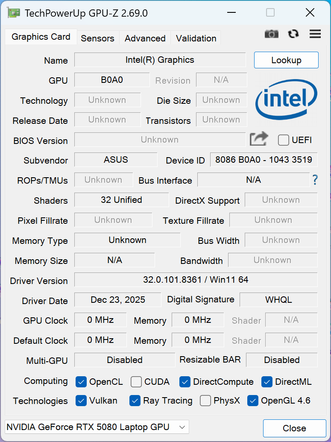Toggle the Vulkan checkbox
Viewport: 331px width, 442px height.
[x=81, y=401]
